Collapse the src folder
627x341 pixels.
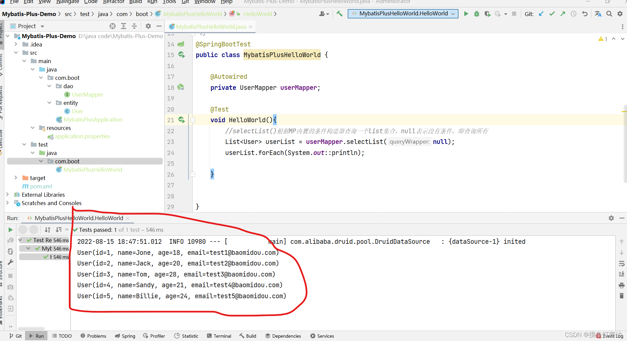pos(15,52)
